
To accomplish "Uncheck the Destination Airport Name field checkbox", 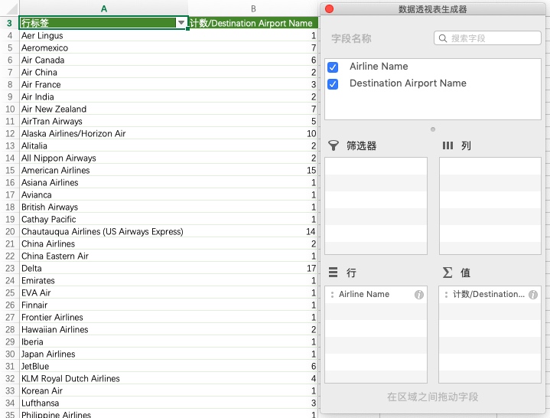I will [x=333, y=84].
